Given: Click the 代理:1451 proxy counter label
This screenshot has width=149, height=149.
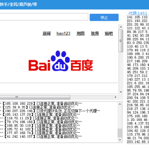Looking at the screenshot, I should [138, 13].
